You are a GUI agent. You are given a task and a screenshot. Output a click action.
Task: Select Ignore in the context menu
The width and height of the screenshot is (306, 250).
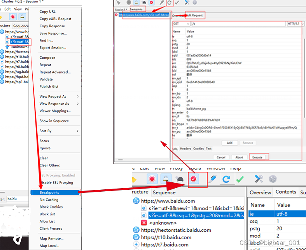[x=45, y=148]
